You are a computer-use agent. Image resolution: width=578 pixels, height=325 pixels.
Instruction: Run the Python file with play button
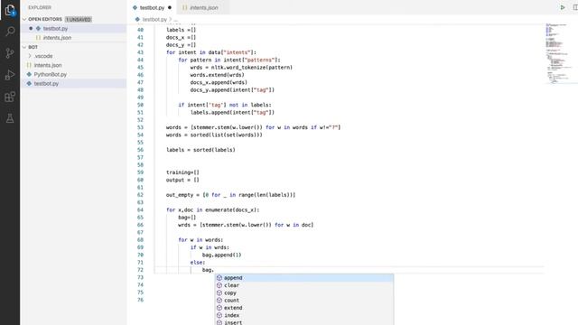tap(563, 7)
